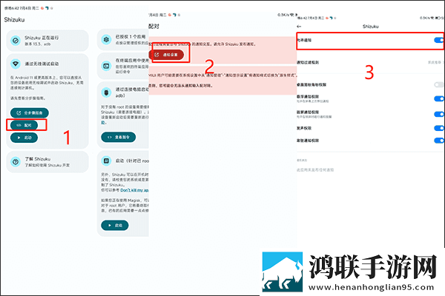Click the terminal app usage icon
445x296 pixels.
coord(106,66)
